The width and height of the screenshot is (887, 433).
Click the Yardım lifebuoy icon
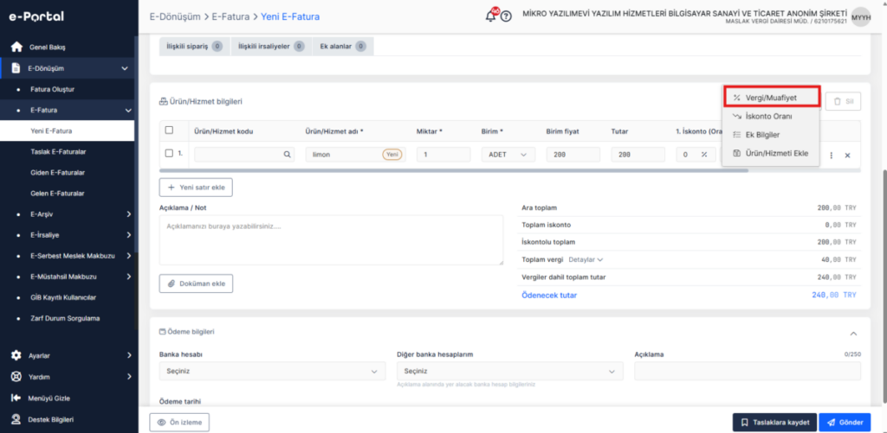click(x=17, y=377)
